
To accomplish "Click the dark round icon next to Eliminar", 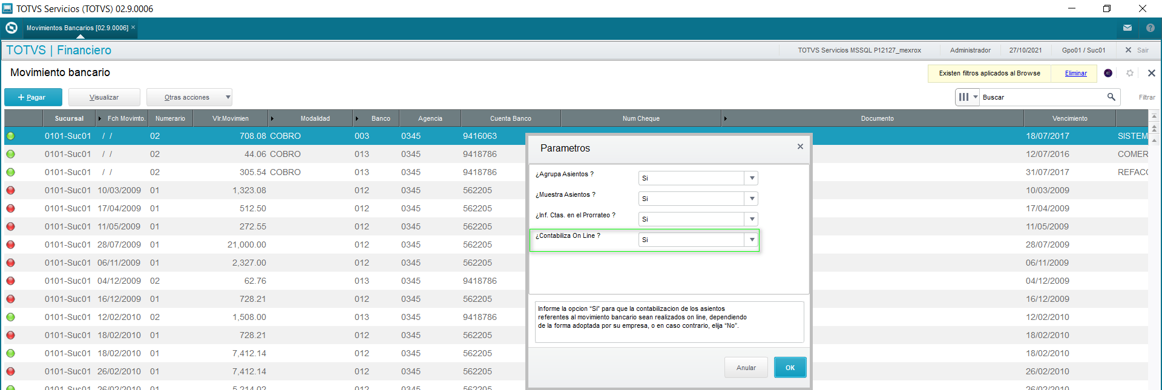I will [x=1108, y=73].
